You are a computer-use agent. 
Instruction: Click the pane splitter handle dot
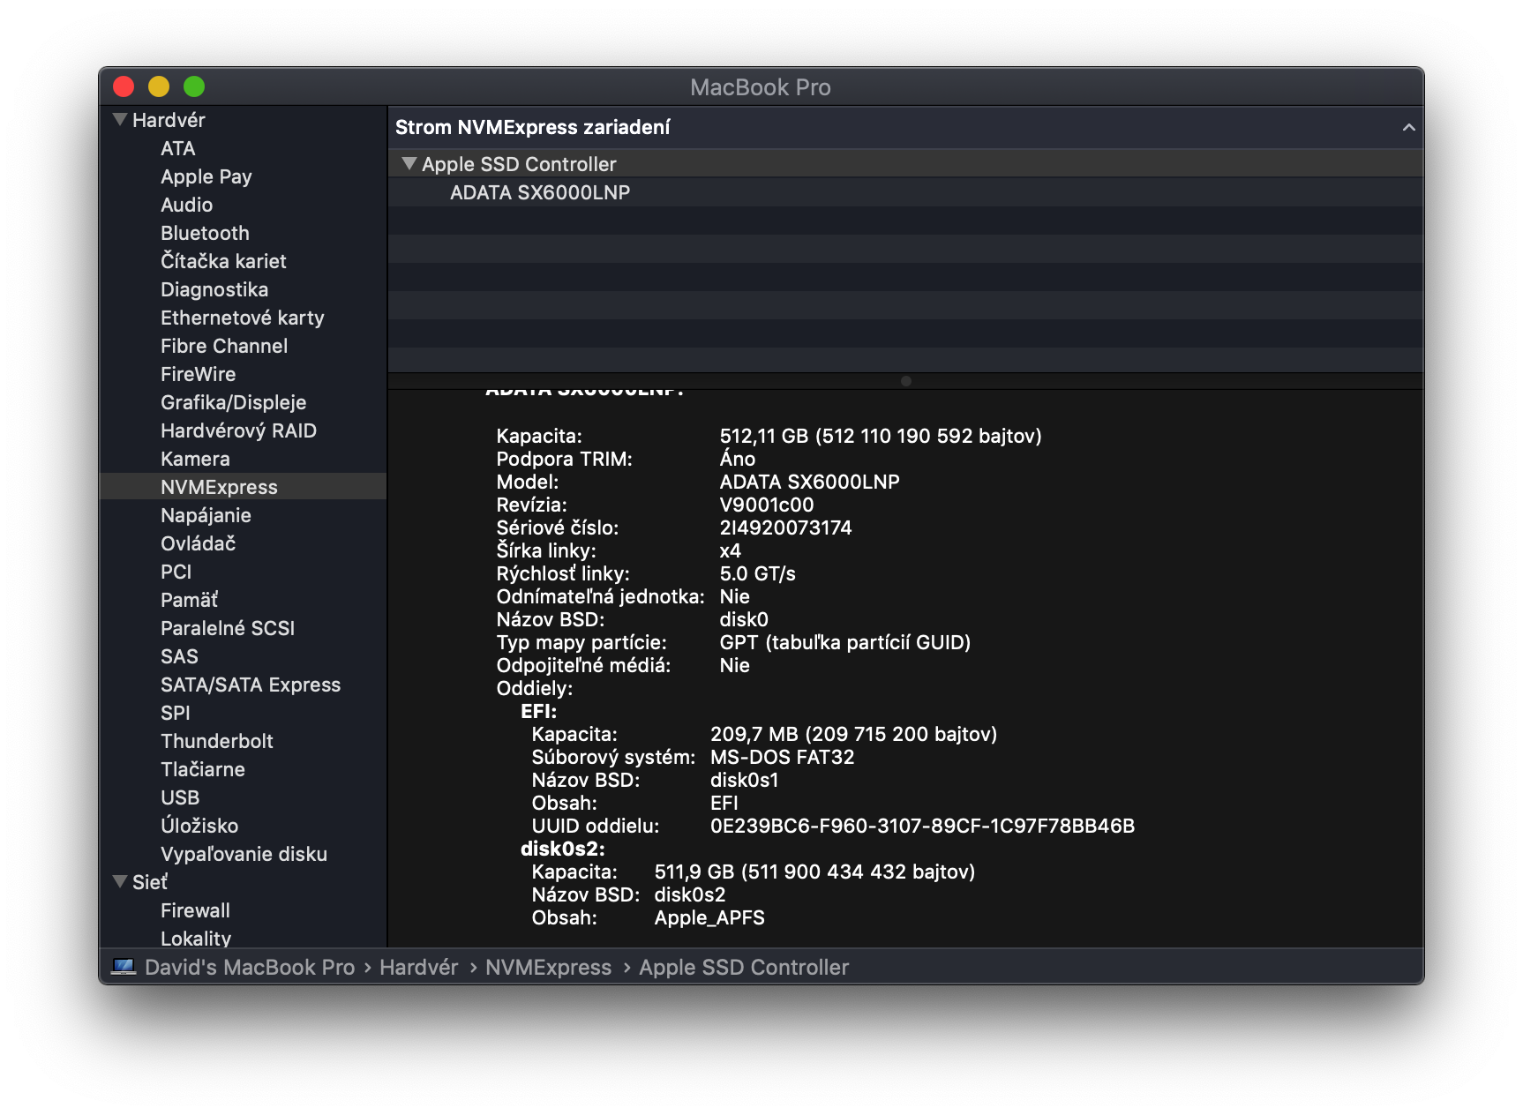click(905, 381)
